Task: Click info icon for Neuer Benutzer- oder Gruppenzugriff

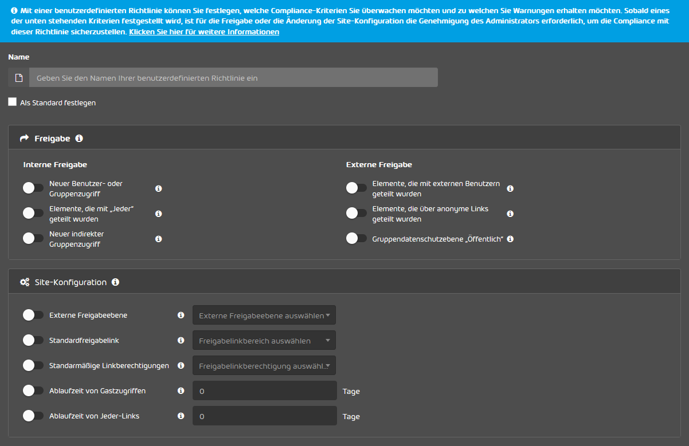Action: pyautogui.click(x=159, y=188)
